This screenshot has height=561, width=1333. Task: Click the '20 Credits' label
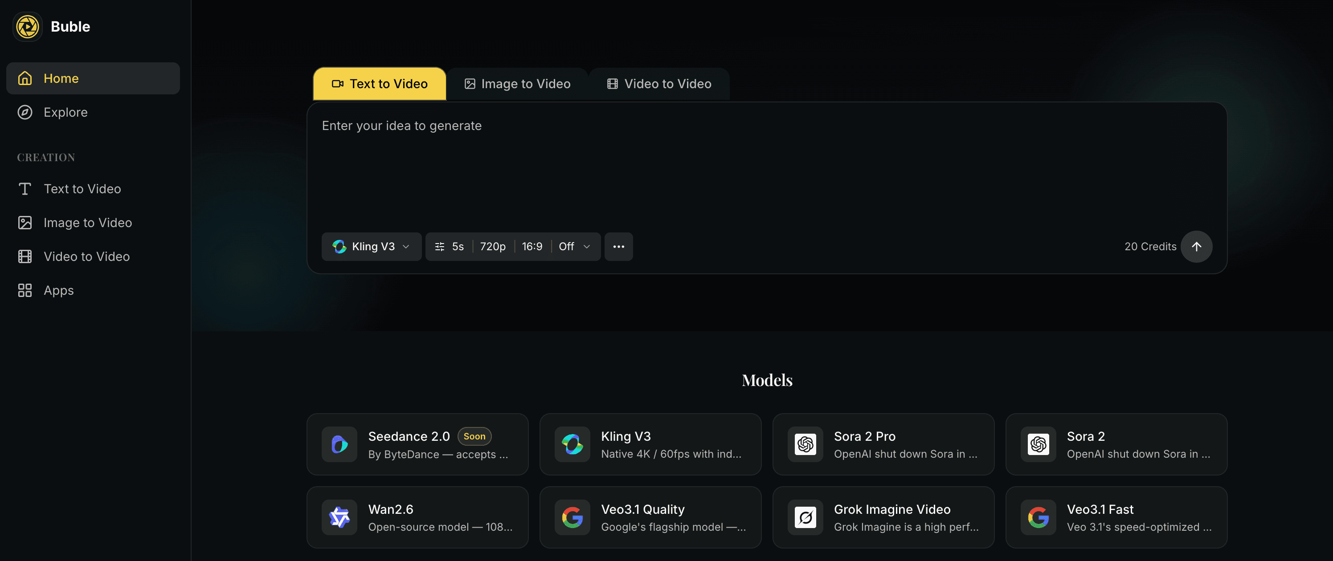[1150, 247]
